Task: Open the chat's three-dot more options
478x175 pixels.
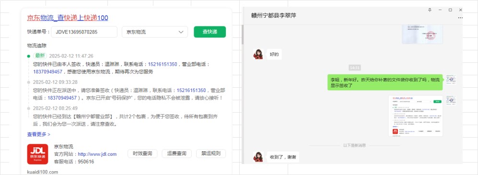Action: [460, 18]
